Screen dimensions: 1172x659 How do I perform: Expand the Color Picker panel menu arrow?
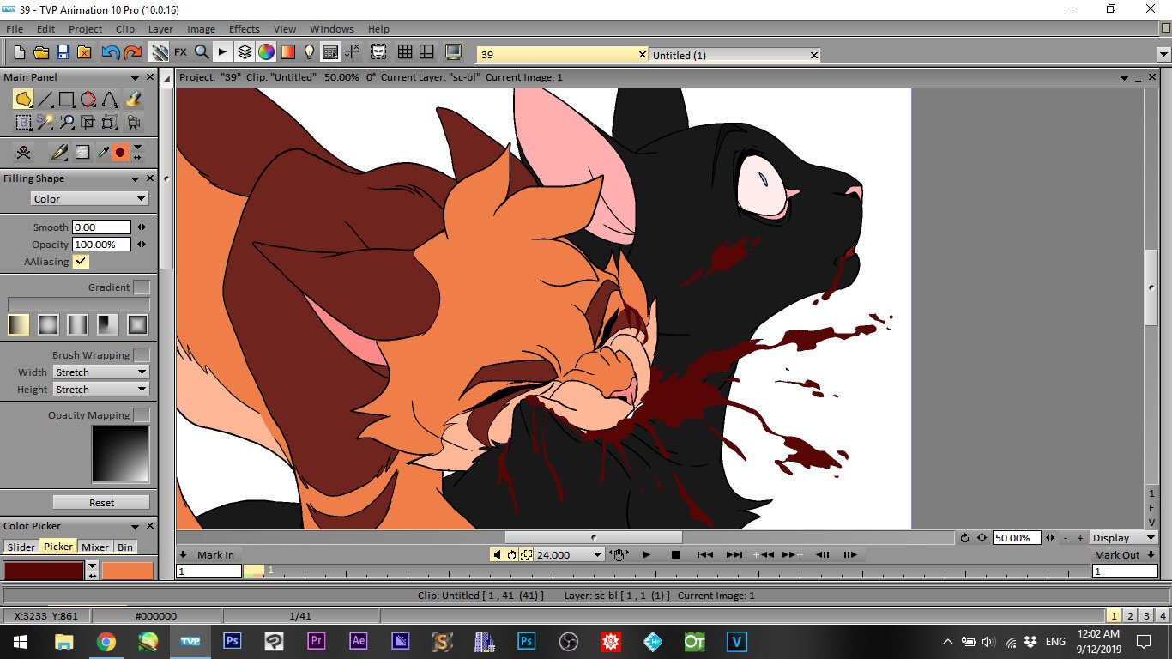click(136, 526)
